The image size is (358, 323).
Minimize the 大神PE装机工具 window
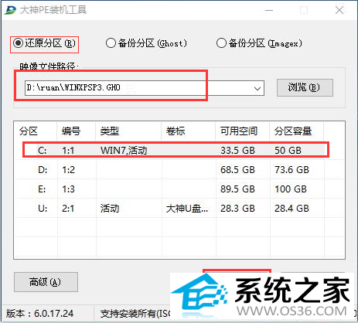click(x=269, y=10)
